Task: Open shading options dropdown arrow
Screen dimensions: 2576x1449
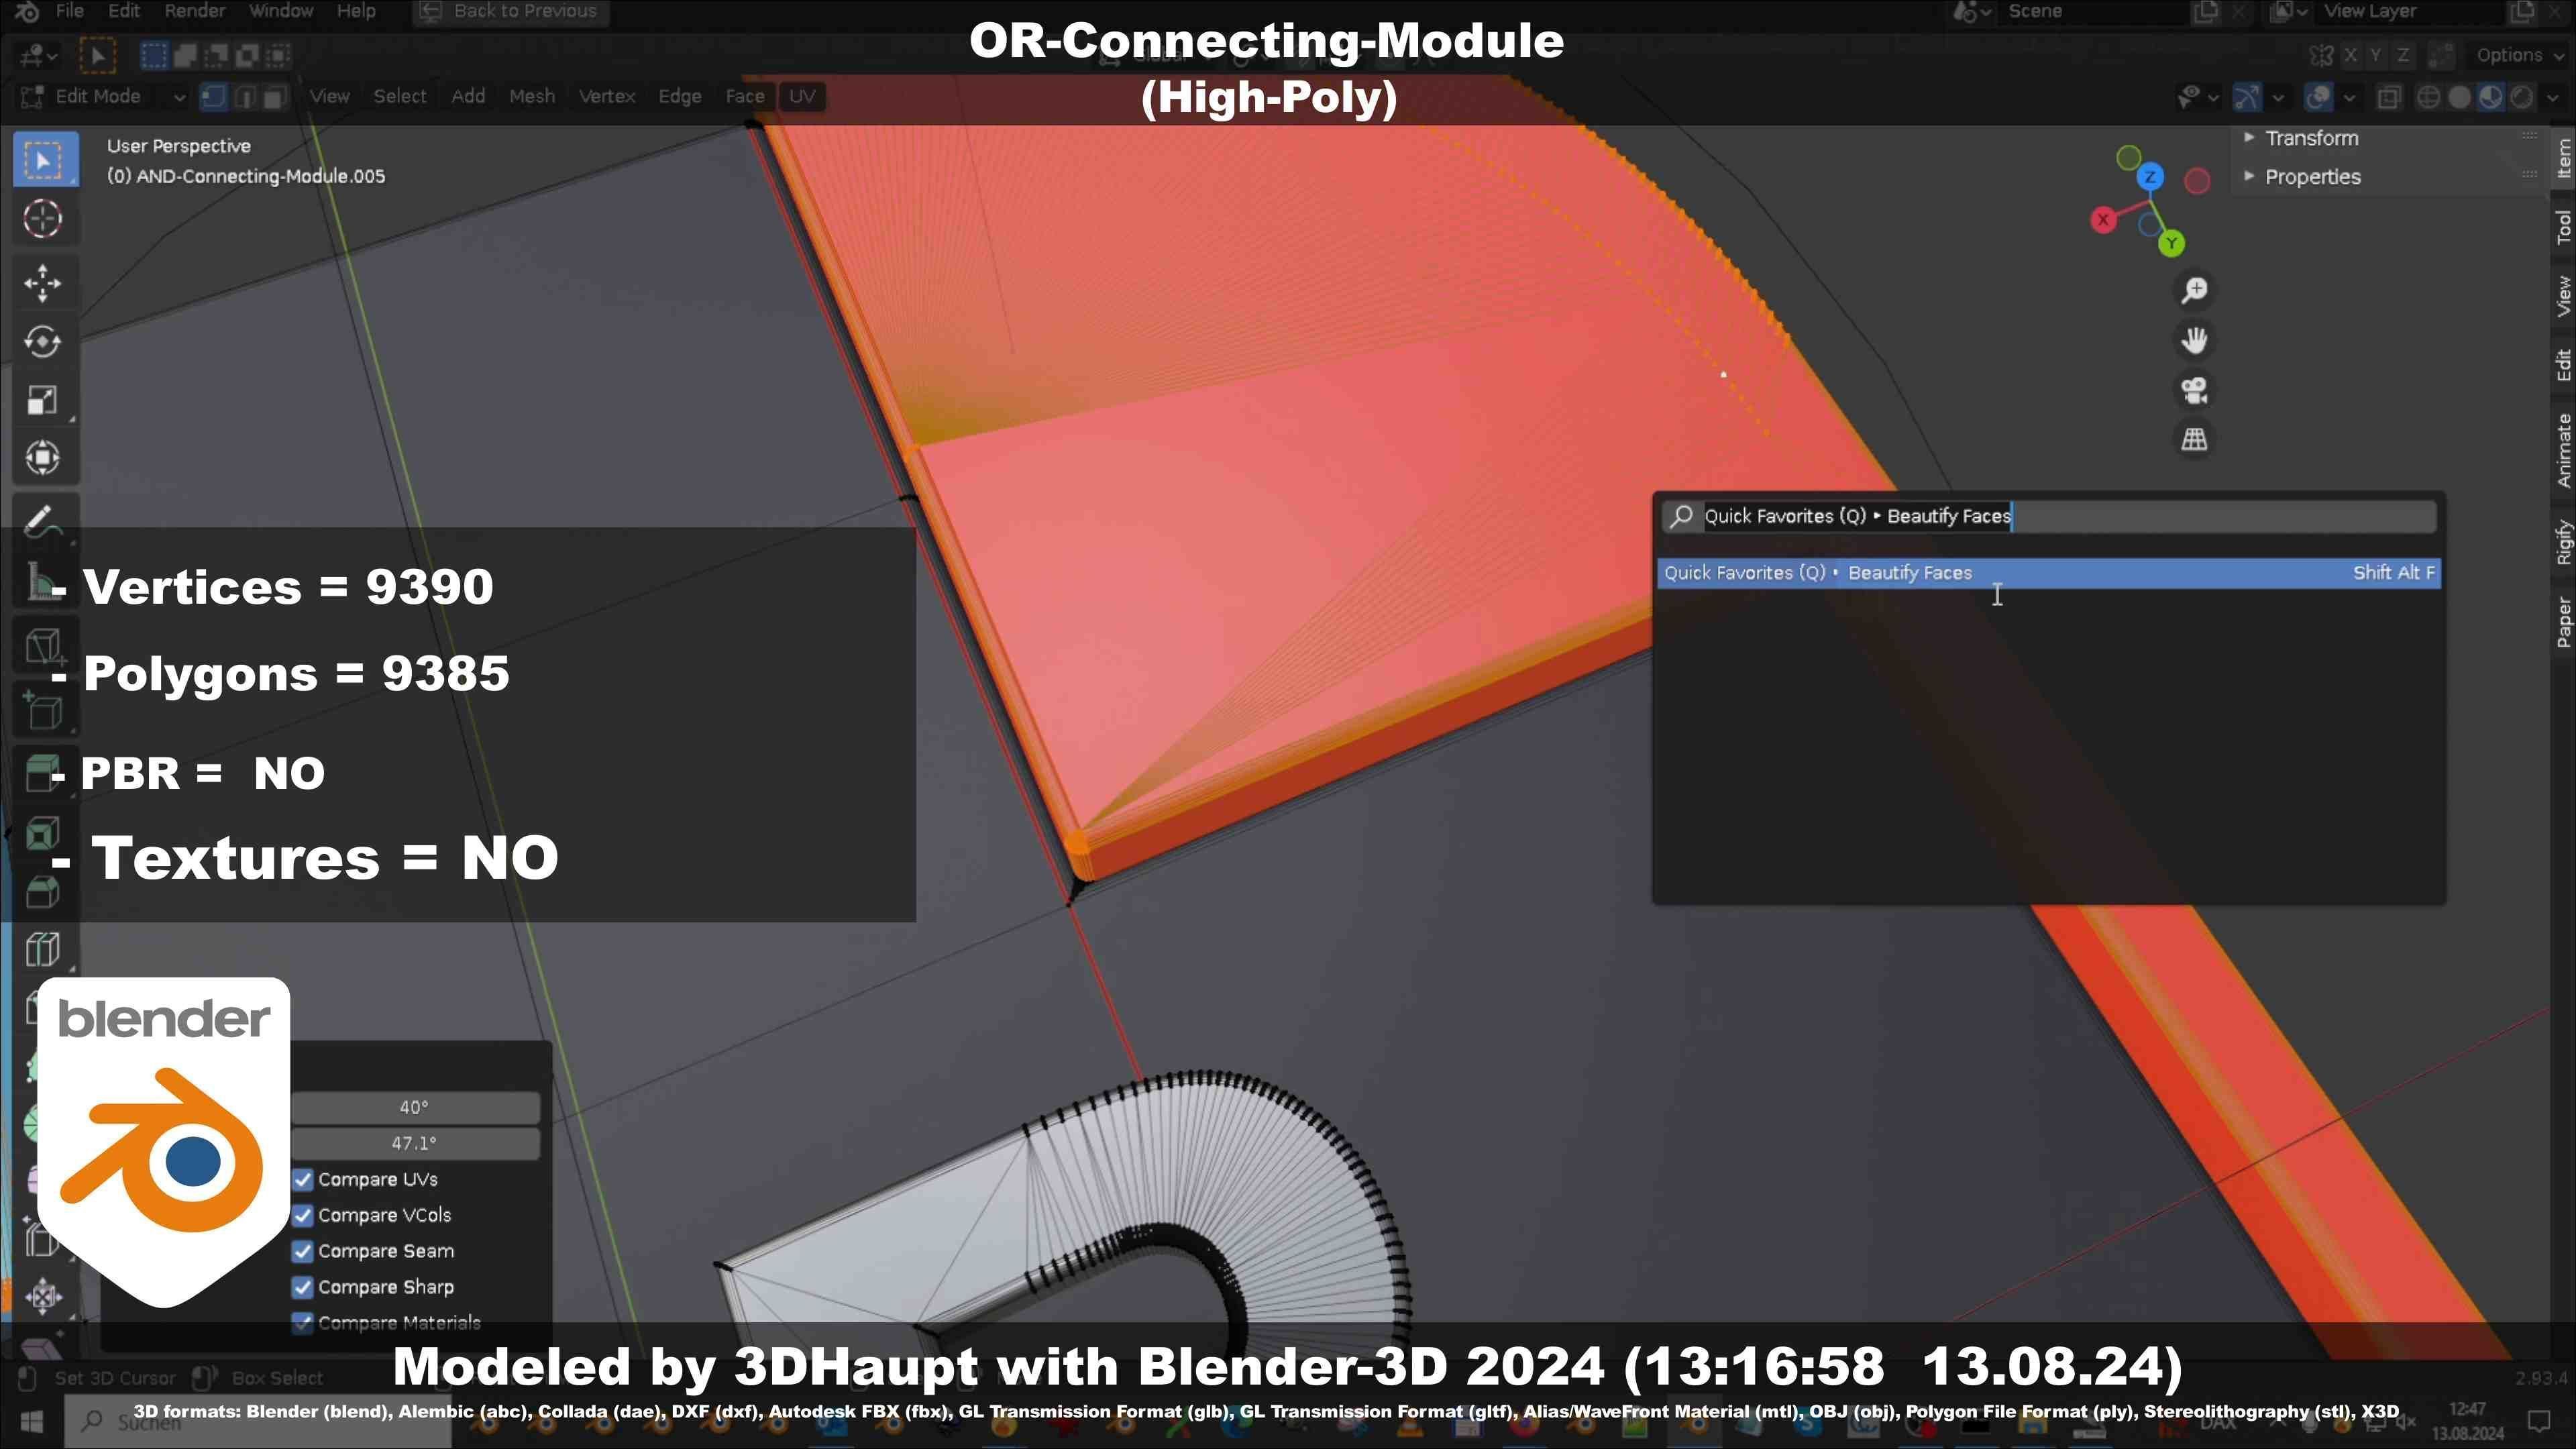Action: (x=2552, y=97)
